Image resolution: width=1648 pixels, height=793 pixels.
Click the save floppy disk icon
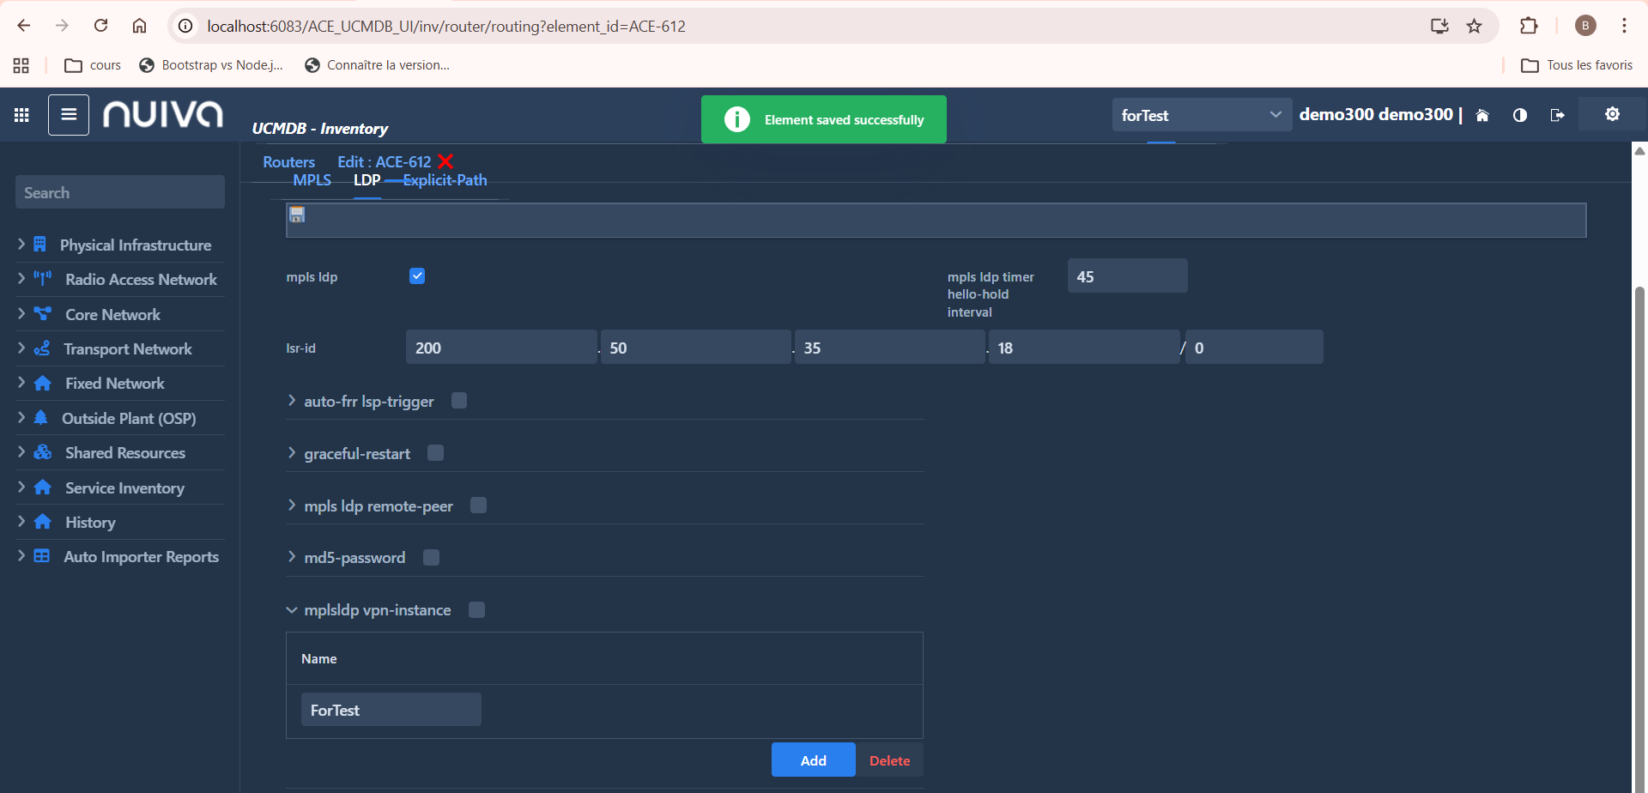click(297, 215)
